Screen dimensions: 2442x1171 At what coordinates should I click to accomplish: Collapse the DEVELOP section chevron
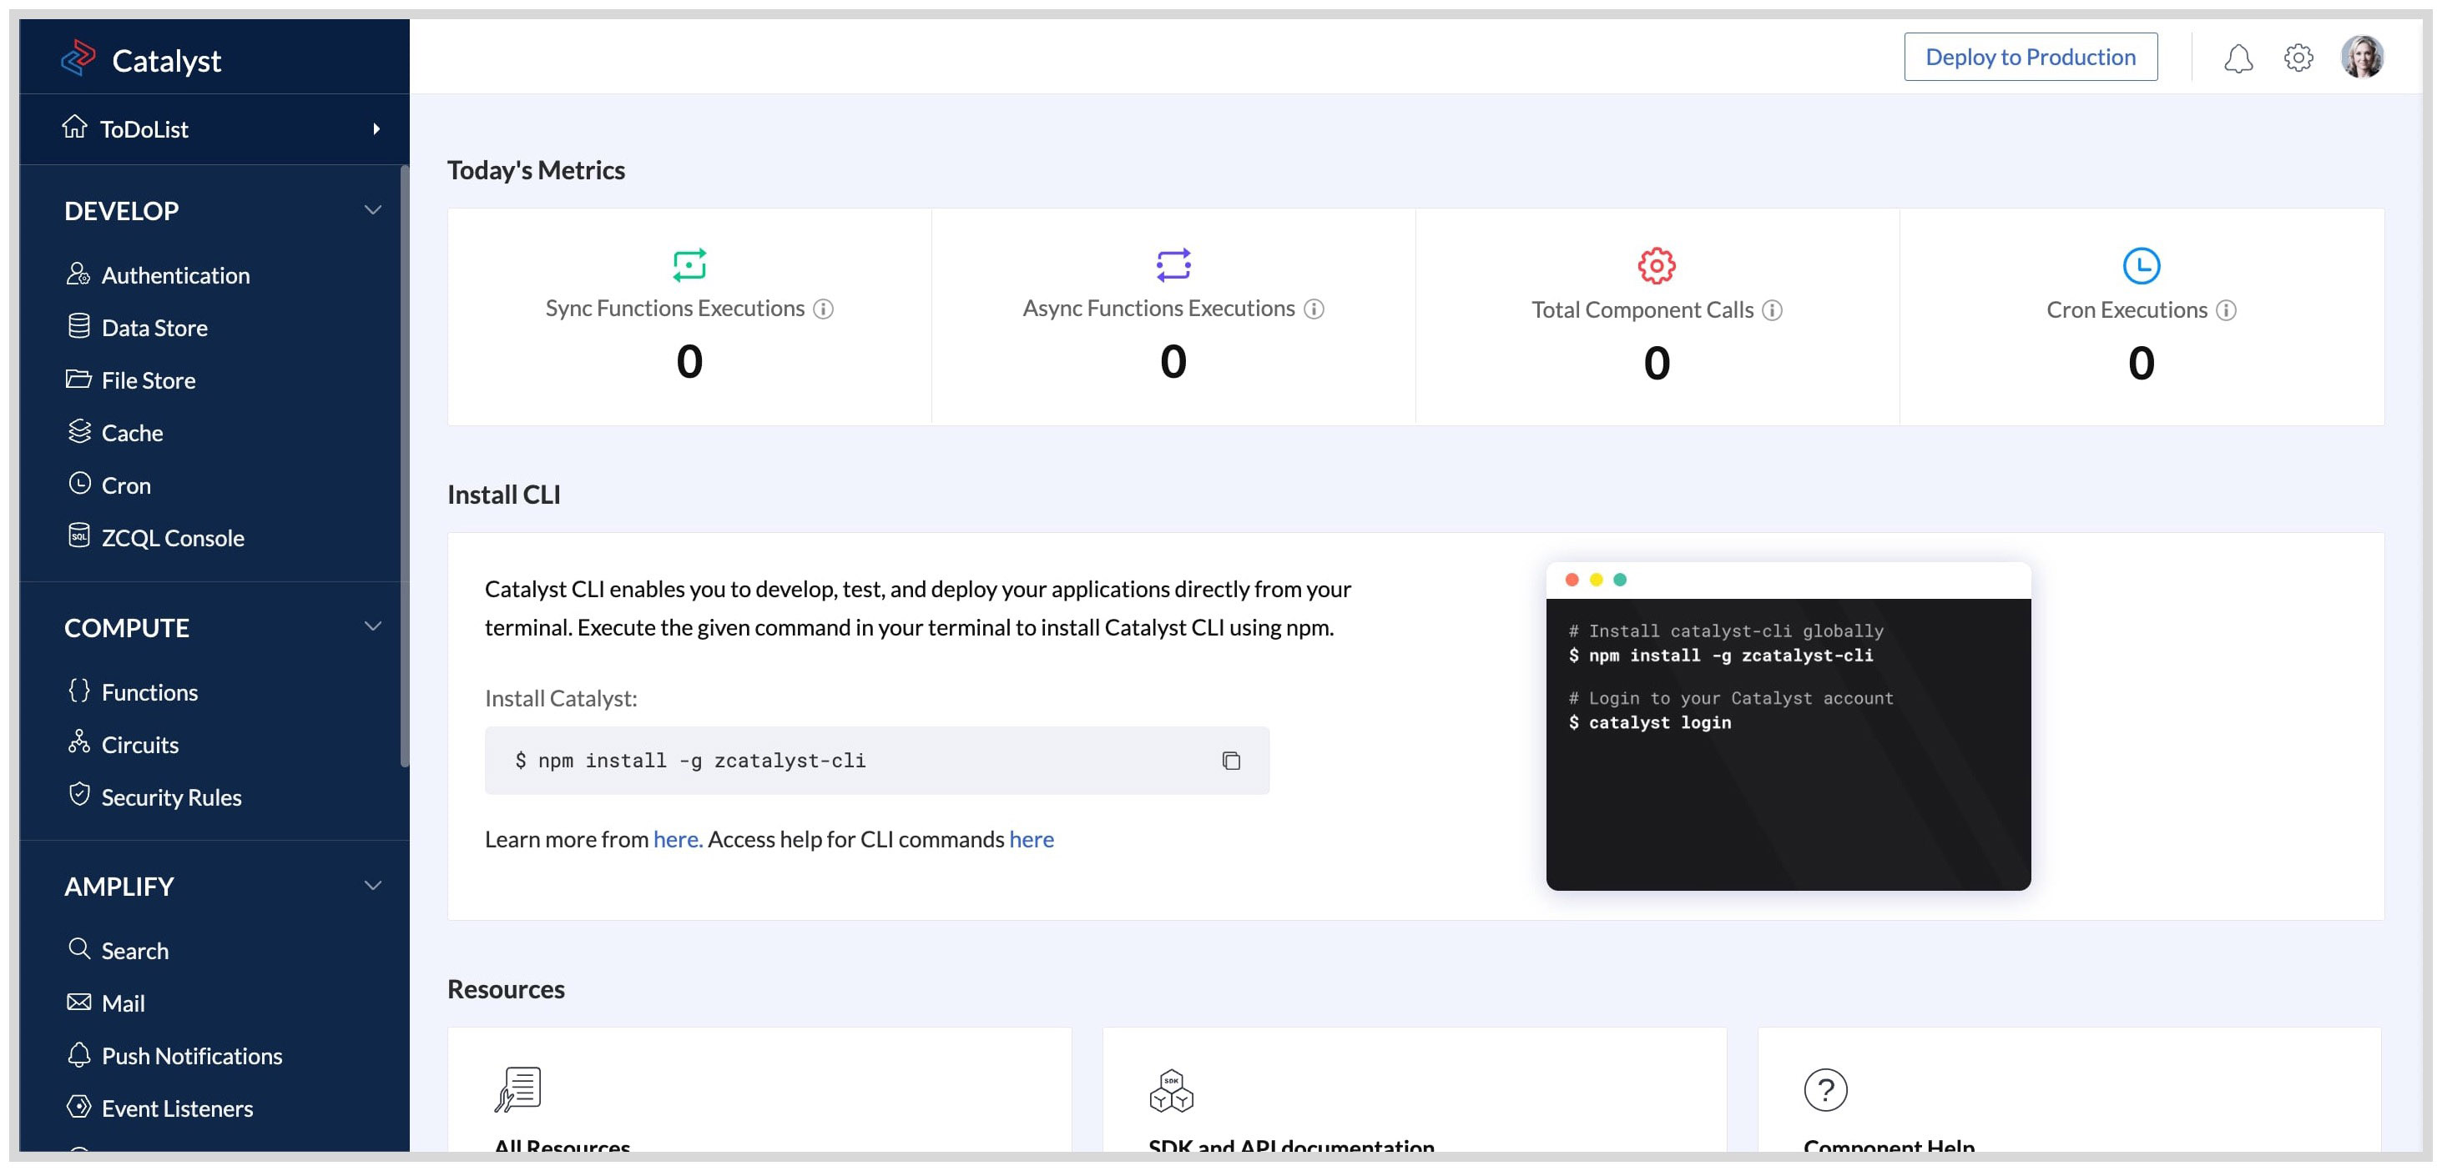click(x=372, y=209)
